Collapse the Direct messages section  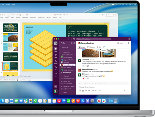(x=62, y=52)
